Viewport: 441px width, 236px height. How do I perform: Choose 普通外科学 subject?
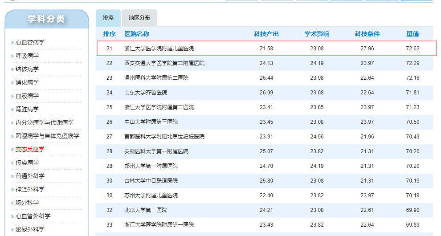30,176
